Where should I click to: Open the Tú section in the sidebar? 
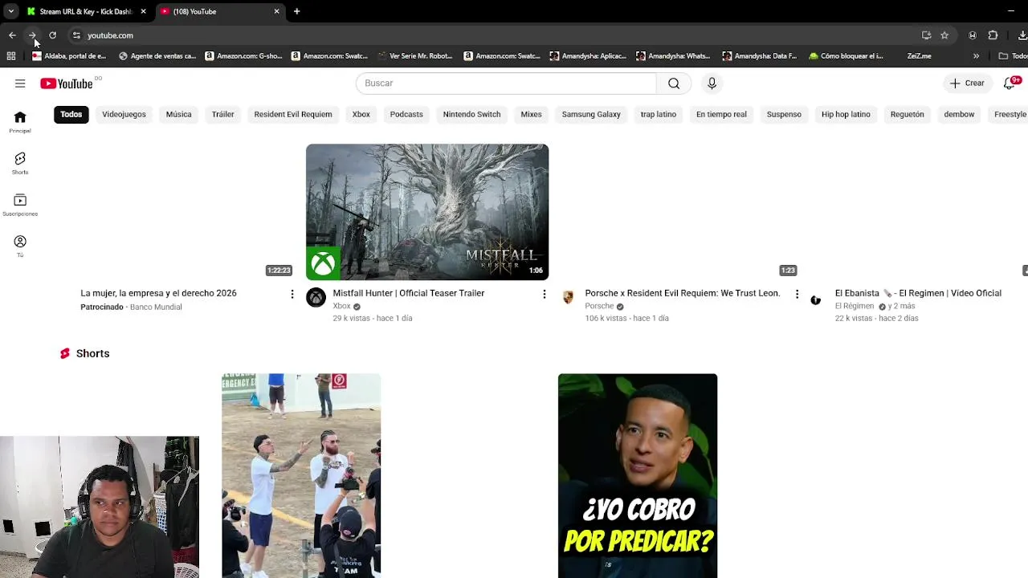(20, 246)
